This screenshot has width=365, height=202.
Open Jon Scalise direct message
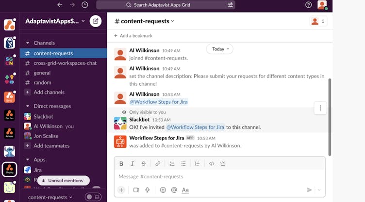[x=63, y=136]
